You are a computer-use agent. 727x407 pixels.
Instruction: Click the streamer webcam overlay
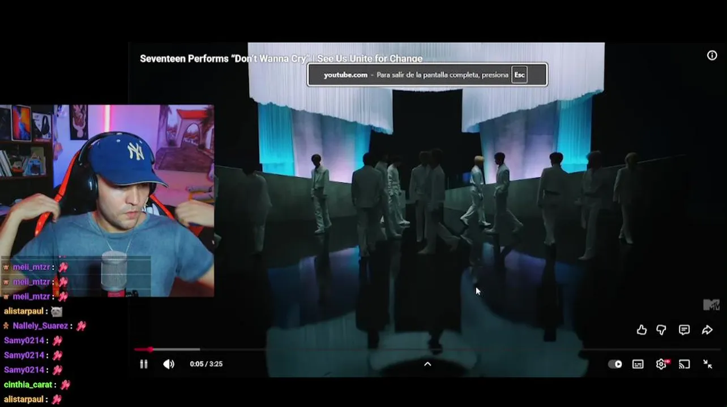[x=107, y=201]
